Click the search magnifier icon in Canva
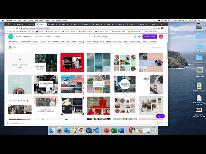The image size is (206, 154). tap(95, 37)
